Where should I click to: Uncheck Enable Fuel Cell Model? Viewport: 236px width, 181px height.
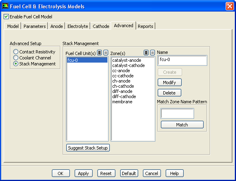click(6, 16)
